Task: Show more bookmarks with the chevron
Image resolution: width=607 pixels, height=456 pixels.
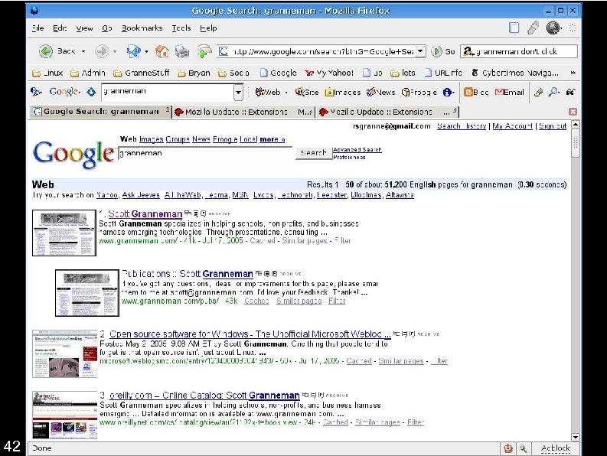Action: pyautogui.click(x=573, y=73)
